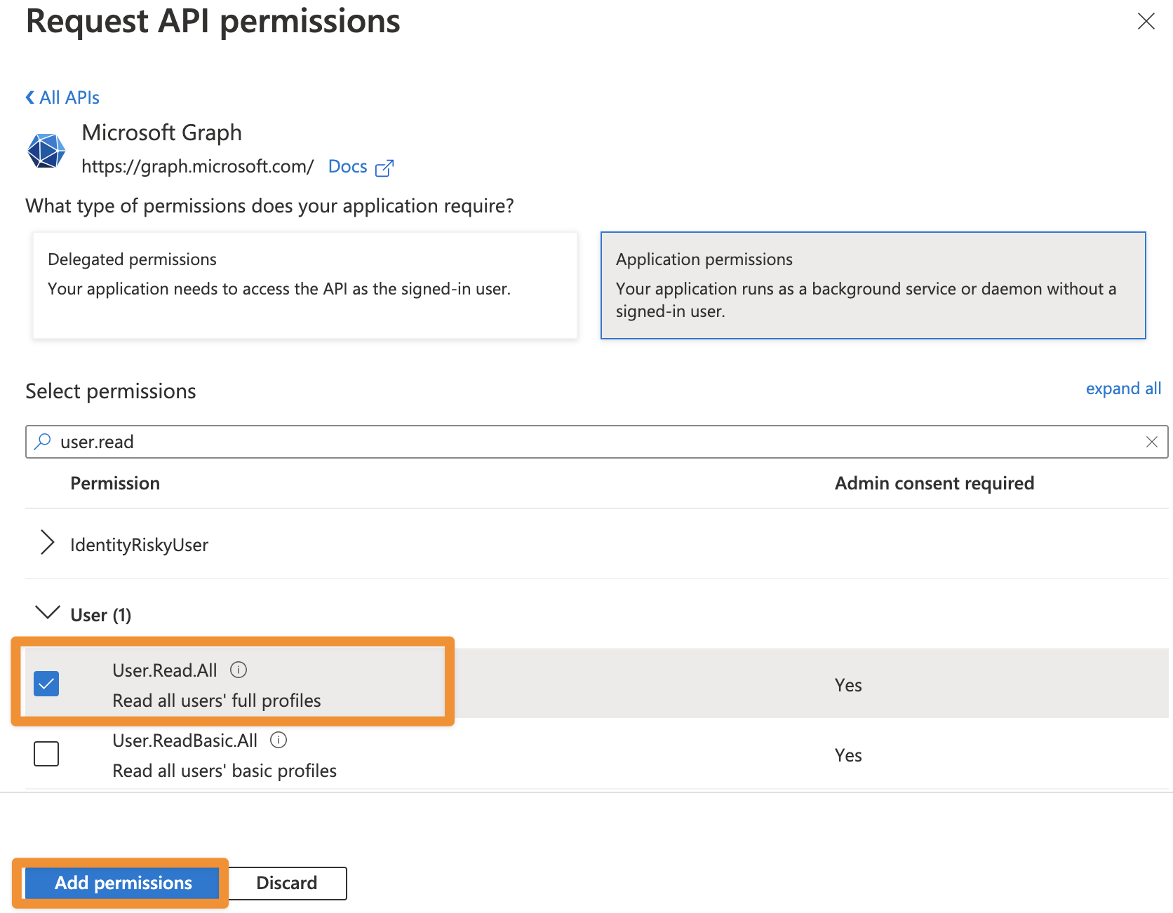The width and height of the screenshot is (1173, 913).
Task: Click expand all permissions link
Action: (1123, 388)
